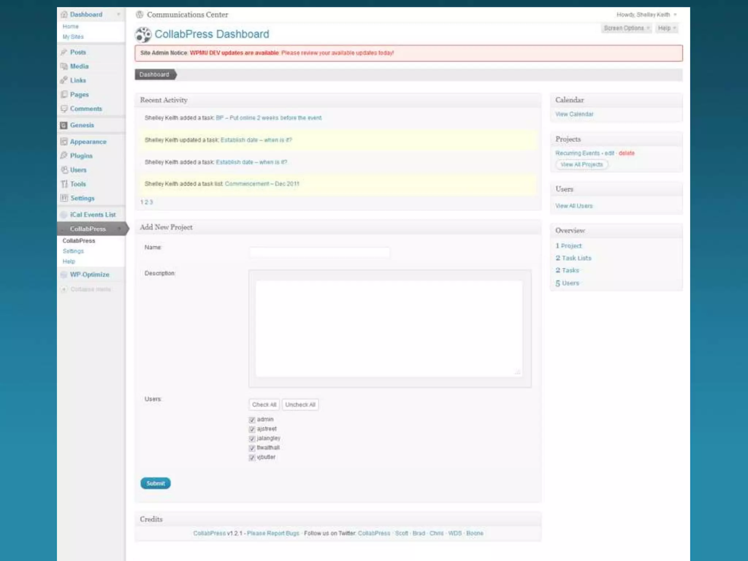Click the Comments bubble icon
This screenshot has height=561, width=748.
[64, 108]
